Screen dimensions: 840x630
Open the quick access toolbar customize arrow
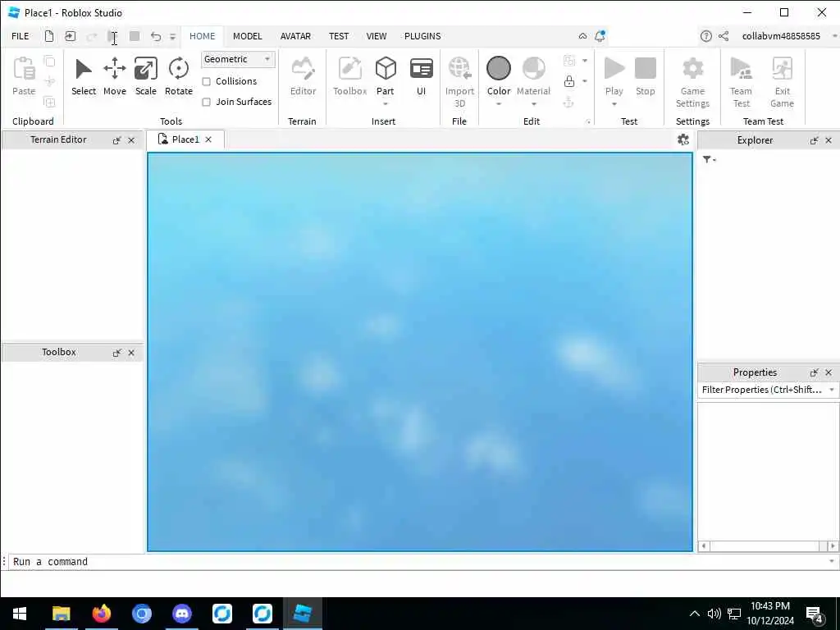pyautogui.click(x=172, y=37)
